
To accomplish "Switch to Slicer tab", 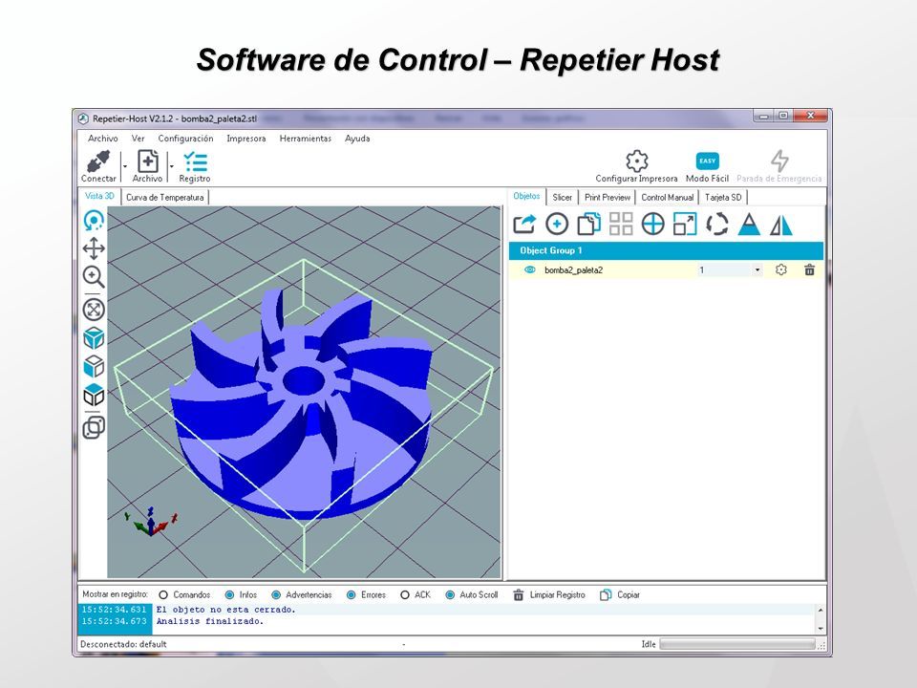I will (562, 197).
